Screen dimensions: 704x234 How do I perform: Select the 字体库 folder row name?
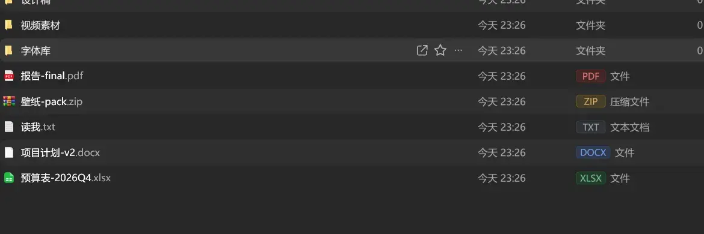tap(36, 51)
